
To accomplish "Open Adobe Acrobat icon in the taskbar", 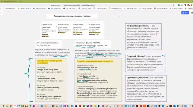I will pos(137,106).
